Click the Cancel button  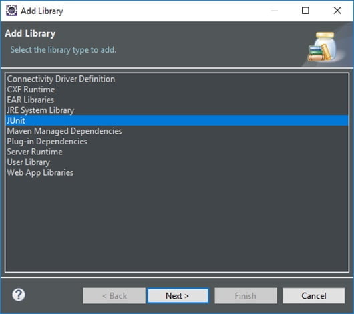[x=313, y=296]
